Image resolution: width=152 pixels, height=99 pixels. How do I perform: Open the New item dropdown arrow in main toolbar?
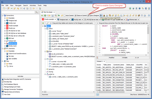[6, 8]
